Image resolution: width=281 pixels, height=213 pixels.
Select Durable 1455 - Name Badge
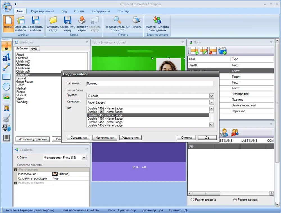148,122
